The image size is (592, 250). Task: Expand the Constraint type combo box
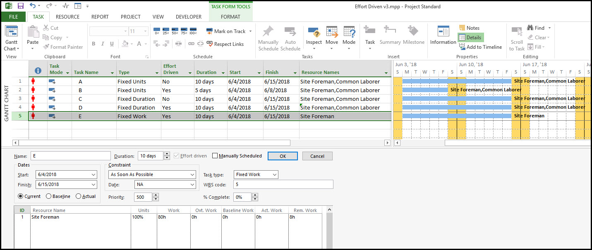(x=192, y=174)
